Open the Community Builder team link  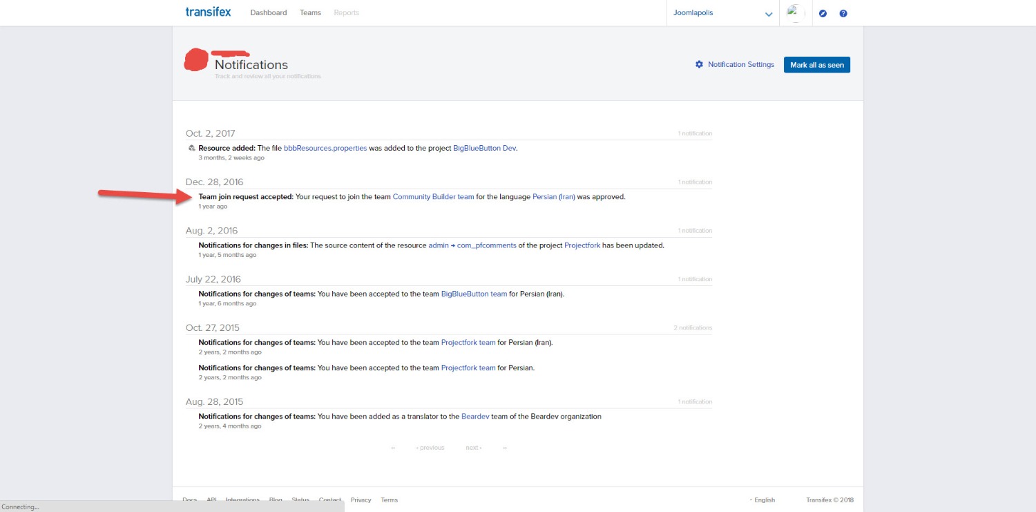pyautogui.click(x=434, y=197)
